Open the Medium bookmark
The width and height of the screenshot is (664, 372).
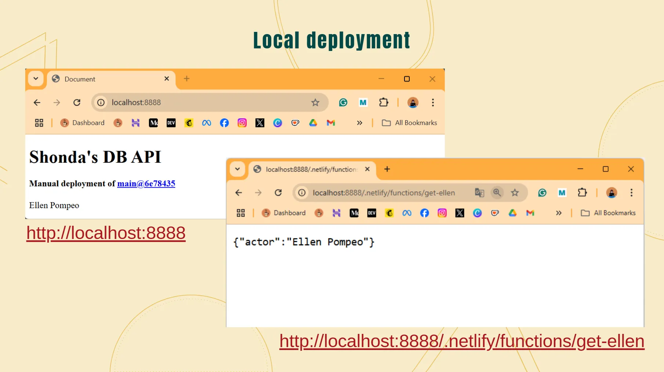coord(354,213)
